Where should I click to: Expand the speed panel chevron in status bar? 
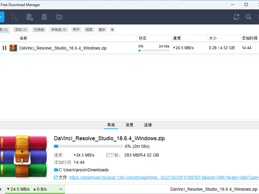[61, 189]
